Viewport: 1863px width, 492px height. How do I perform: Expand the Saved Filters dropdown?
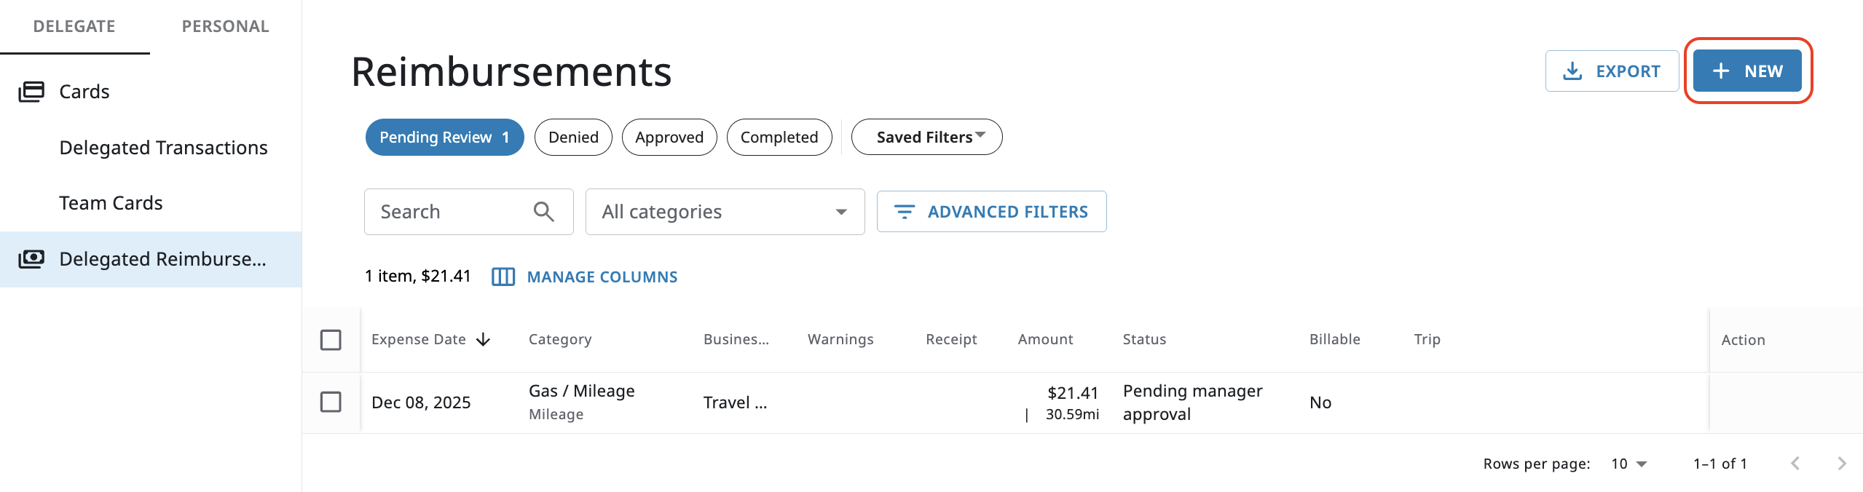click(926, 138)
